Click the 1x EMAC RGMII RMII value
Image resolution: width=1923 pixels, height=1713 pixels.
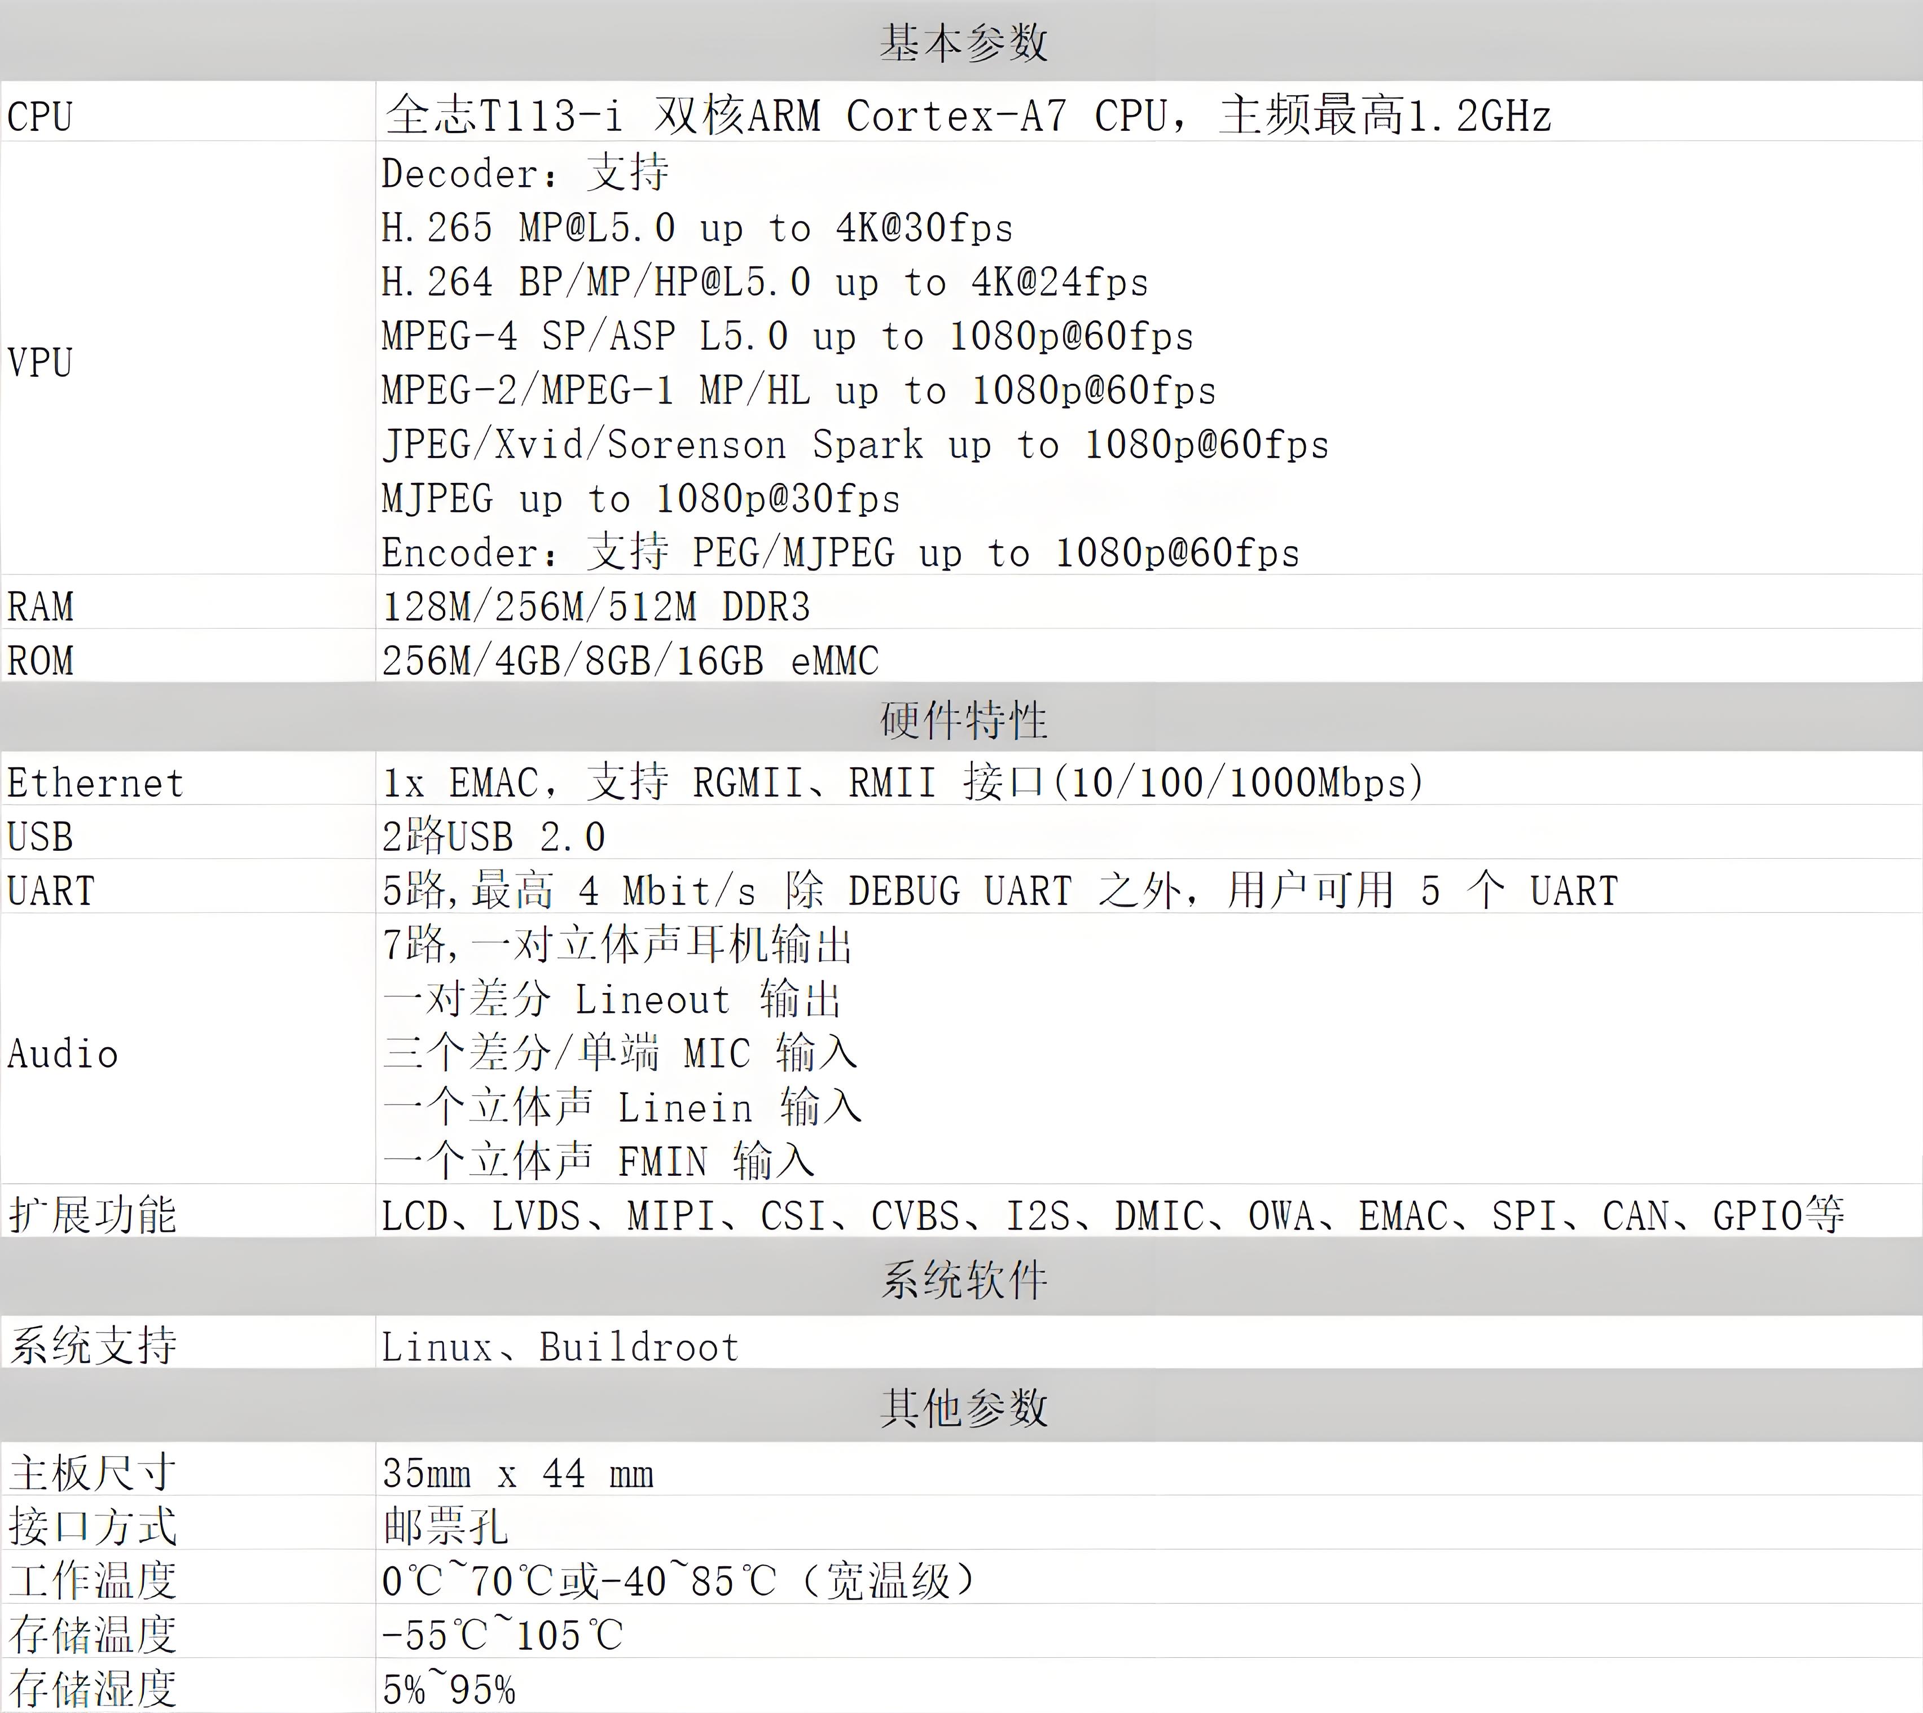[x=903, y=782]
